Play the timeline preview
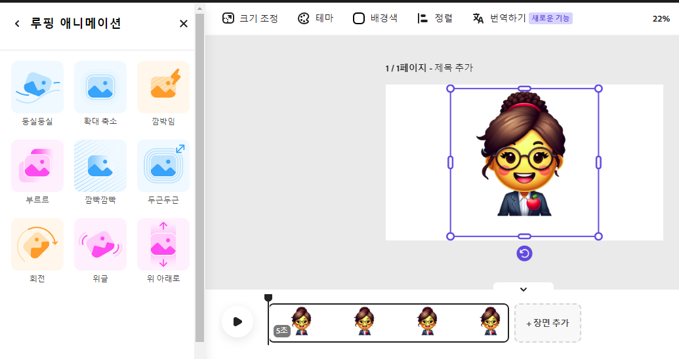679x359 pixels. (237, 322)
